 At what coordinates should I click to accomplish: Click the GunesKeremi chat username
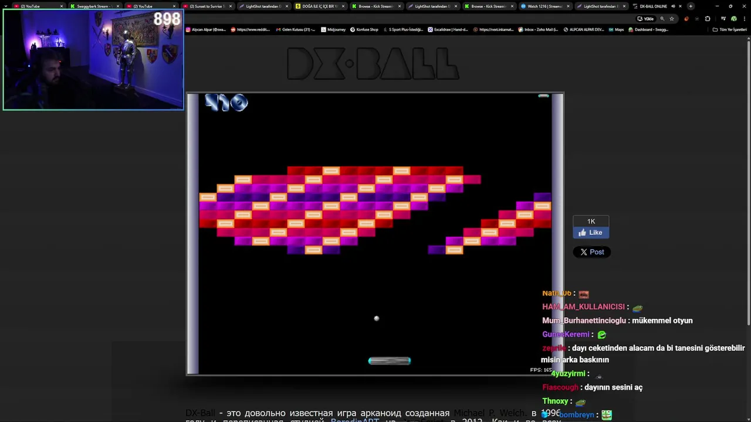click(566, 335)
